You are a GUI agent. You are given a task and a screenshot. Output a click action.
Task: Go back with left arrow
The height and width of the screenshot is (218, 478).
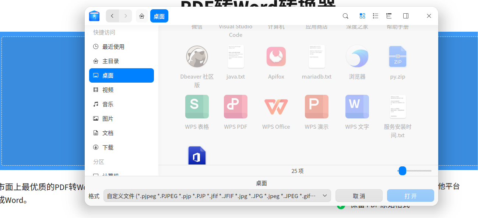tap(112, 16)
